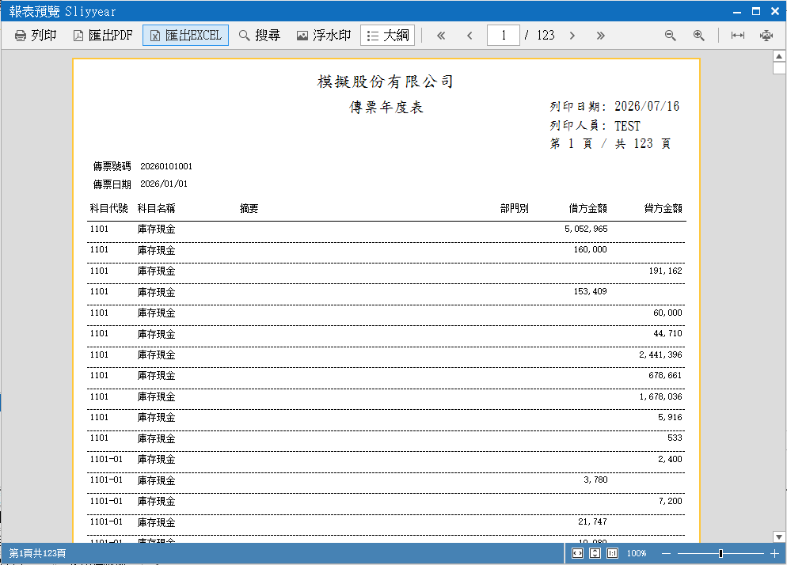Click the zoom slider handle
The image size is (787, 565).
click(x=720, y=553)
